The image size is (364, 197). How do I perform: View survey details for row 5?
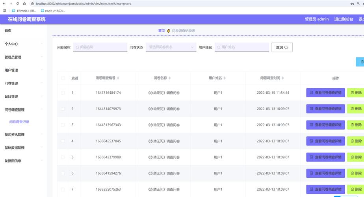tap(325, 157)
